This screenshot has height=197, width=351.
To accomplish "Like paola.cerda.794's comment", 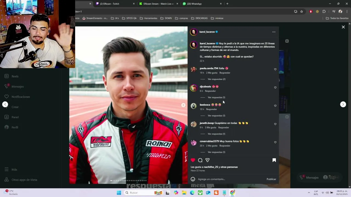I will click(x=275, y=69).
